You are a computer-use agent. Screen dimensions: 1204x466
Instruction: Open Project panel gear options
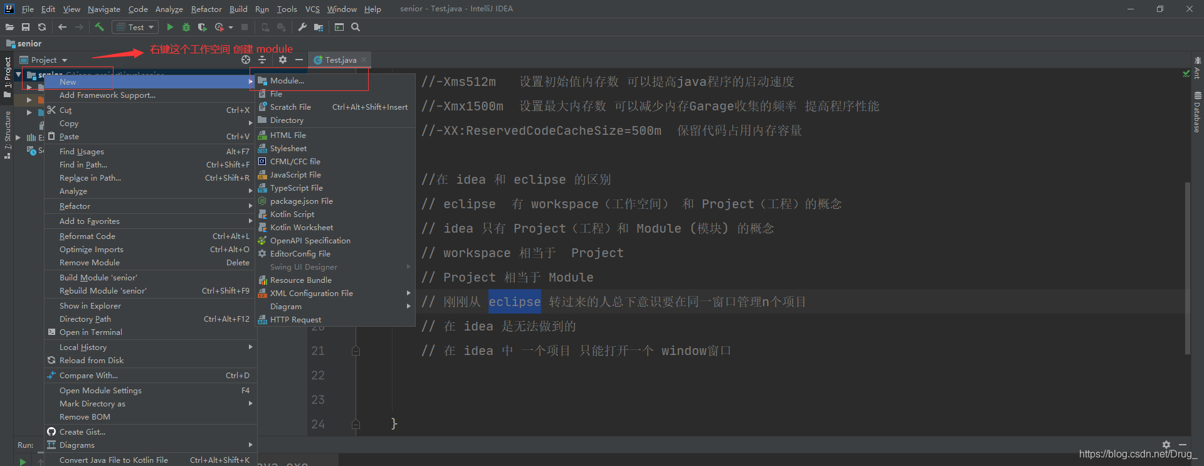click(283, 60)
